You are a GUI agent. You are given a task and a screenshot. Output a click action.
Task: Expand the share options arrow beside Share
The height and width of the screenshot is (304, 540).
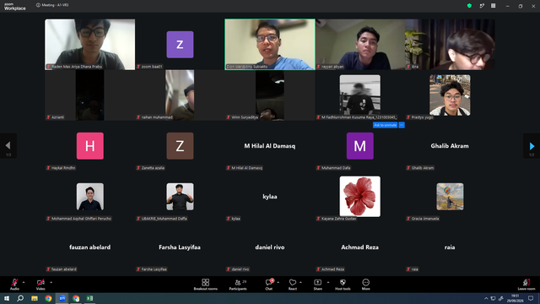(x=328, y=282)
